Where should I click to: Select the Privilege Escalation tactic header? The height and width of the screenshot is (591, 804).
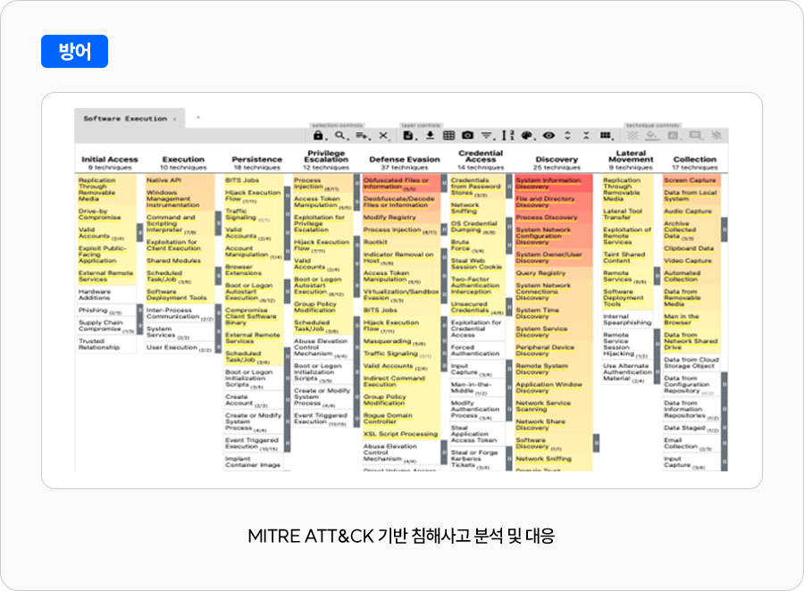326,156
